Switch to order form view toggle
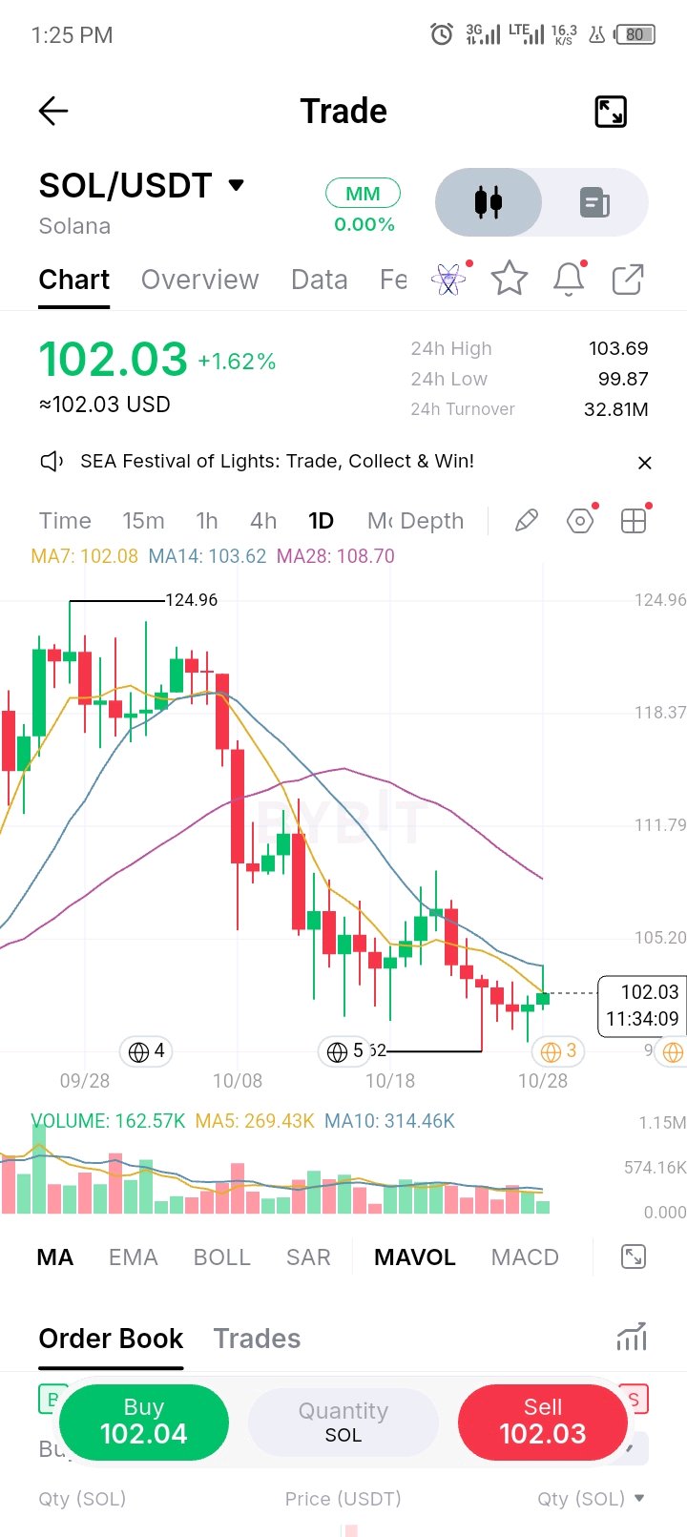This screenshot has height=1537, width=687. (x=595, y=202)
